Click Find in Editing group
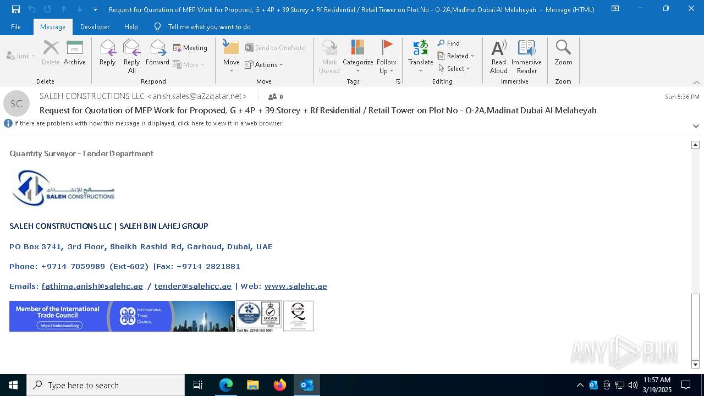This screenshot has height=396, width=704. [449, 43]
